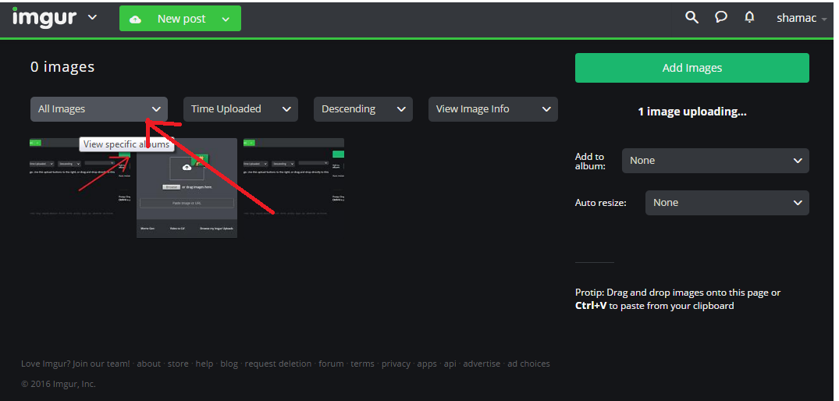Open the middle upload-dialog thumbnail
The height and width of the screenshot is (401, 839).
pos(187,188)
